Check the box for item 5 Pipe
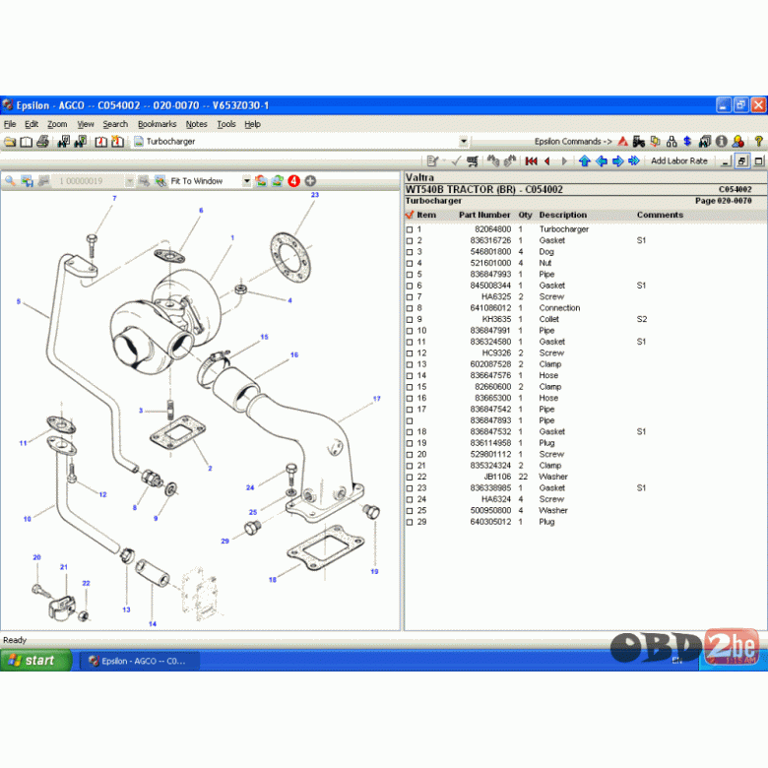 click(x=410, y=275)
